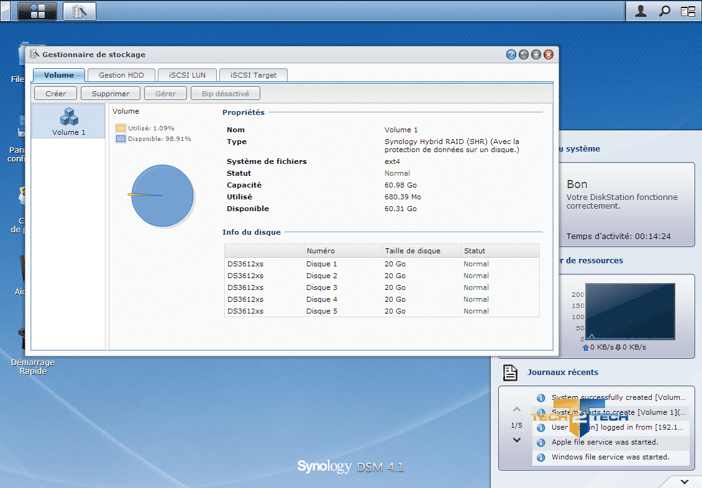Viewport: 702px width, 488px height.
Task: Select Storage Manager taskbar icon
Action: 80,11
